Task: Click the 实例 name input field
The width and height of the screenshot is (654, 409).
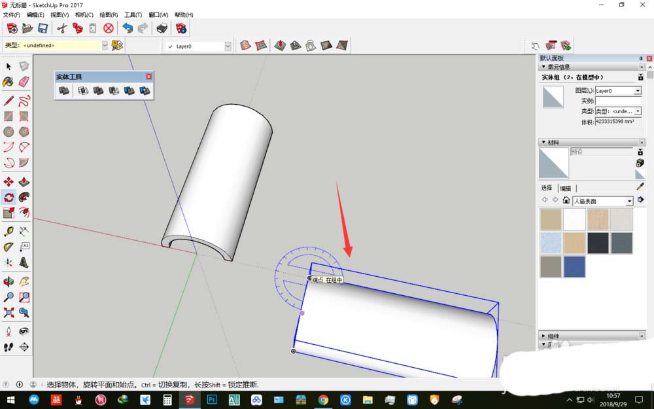Action: (x=618, y=101)
